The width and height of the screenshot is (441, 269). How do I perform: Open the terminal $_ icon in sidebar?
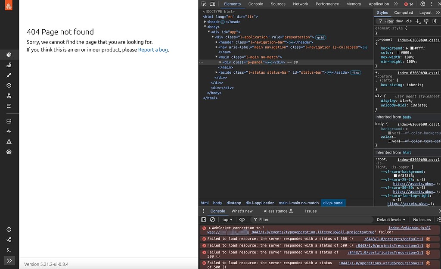[9, 249]
